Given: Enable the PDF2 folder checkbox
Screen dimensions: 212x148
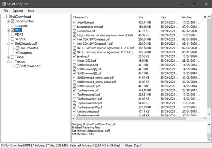Looking at the screenshot, I should (x=13, y=35).
